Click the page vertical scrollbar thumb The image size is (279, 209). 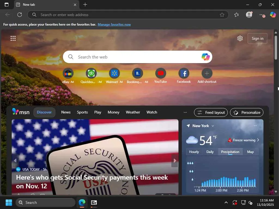point(276,48)
